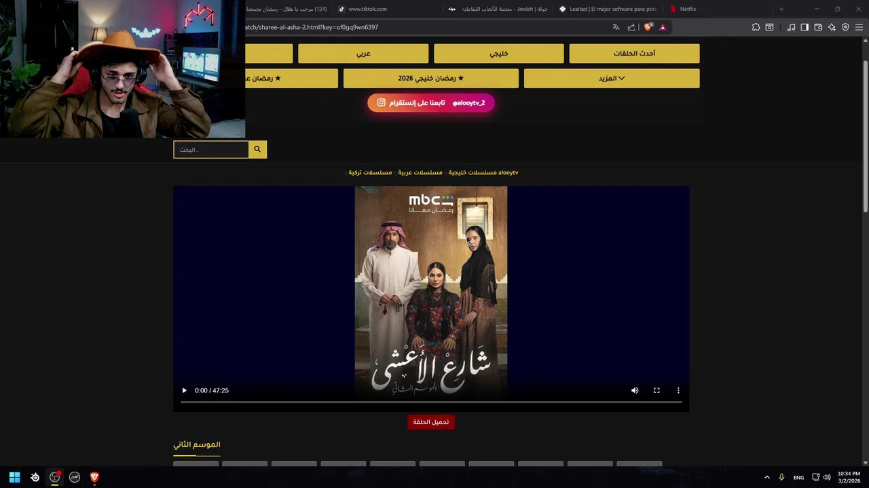This screenshot has height=488, width=869.
Task: Toggle the browser sidebar panel
Action: pyautogui.click(x=805, y=27)
